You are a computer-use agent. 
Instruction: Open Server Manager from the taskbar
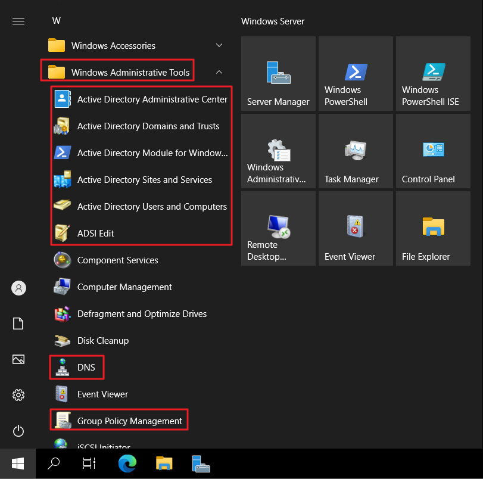pyautogui.click(x=201, y=464)
